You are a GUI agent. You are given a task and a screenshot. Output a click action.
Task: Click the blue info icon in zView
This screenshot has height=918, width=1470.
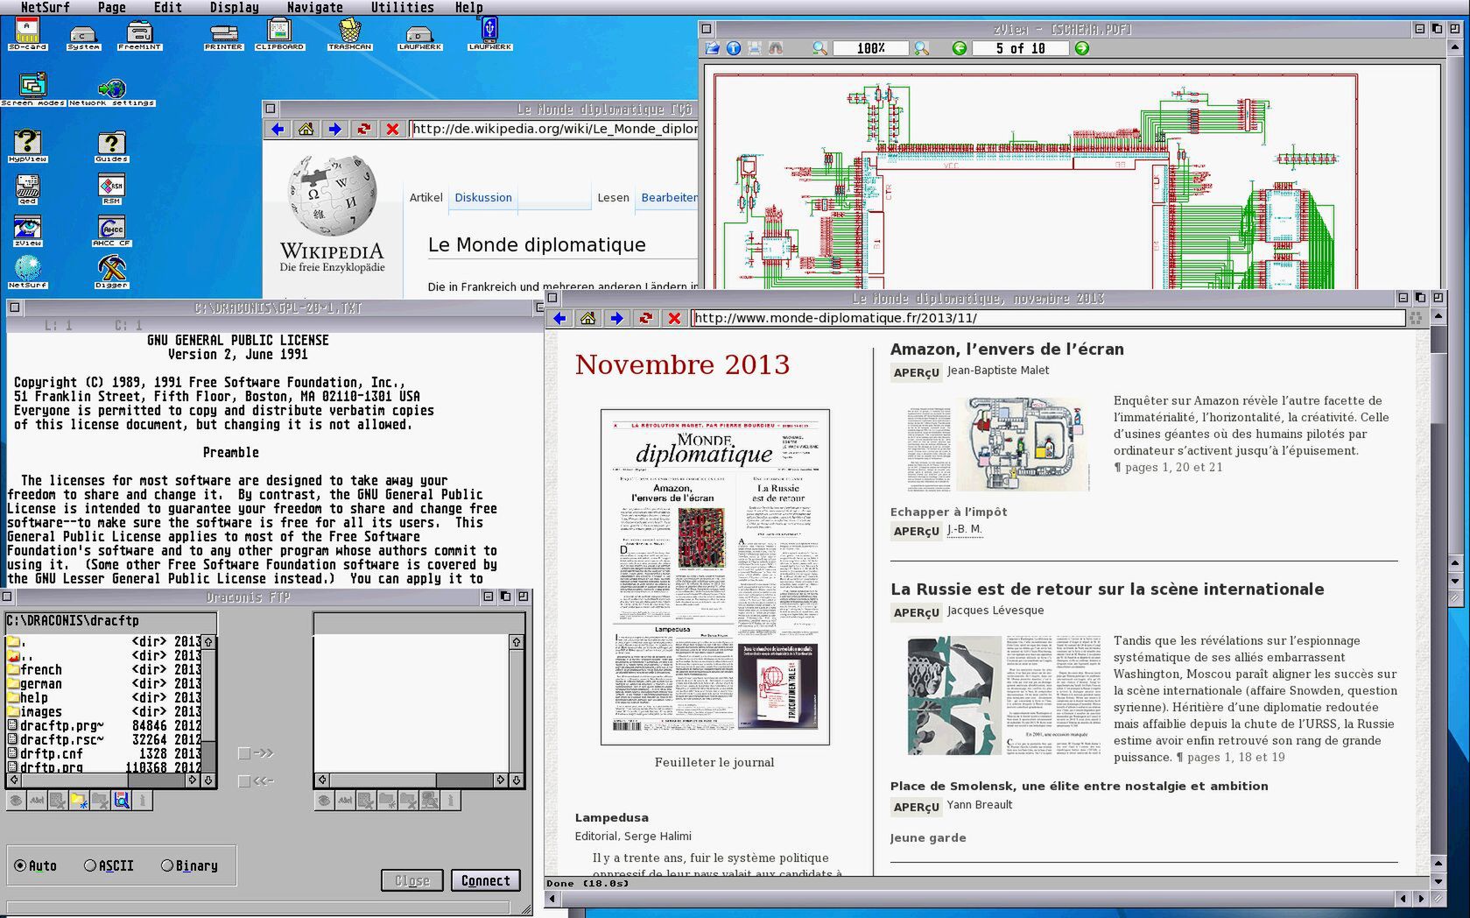coord(734,49)
